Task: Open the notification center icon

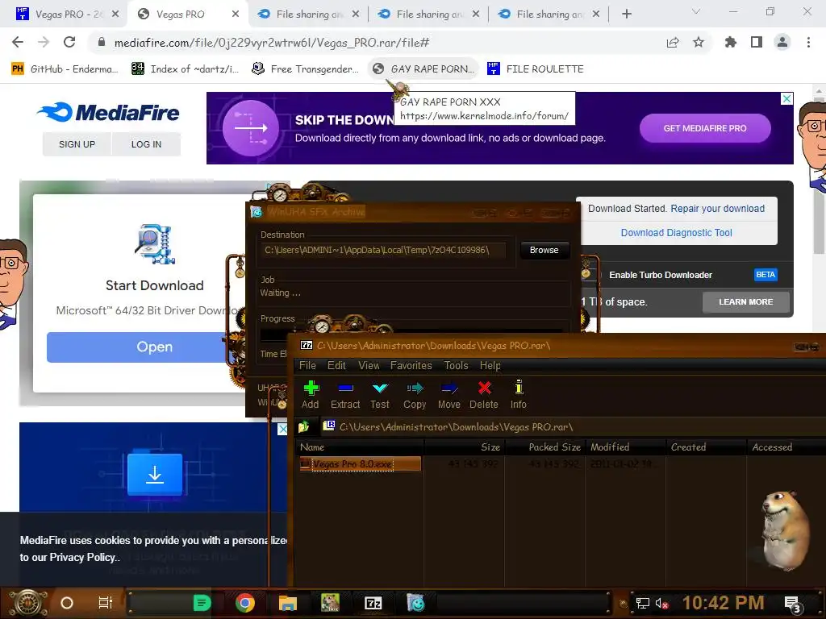Action: tap(792, 603)
